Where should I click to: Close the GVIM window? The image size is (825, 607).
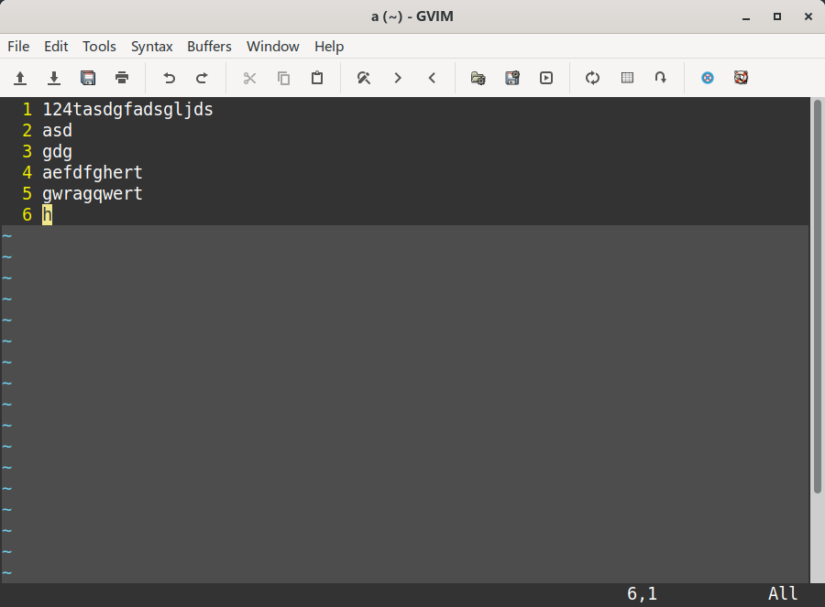808,16
